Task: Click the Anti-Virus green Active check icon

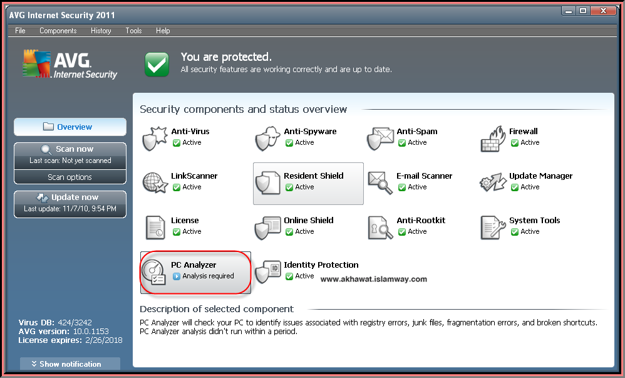Action: point(176,143)
